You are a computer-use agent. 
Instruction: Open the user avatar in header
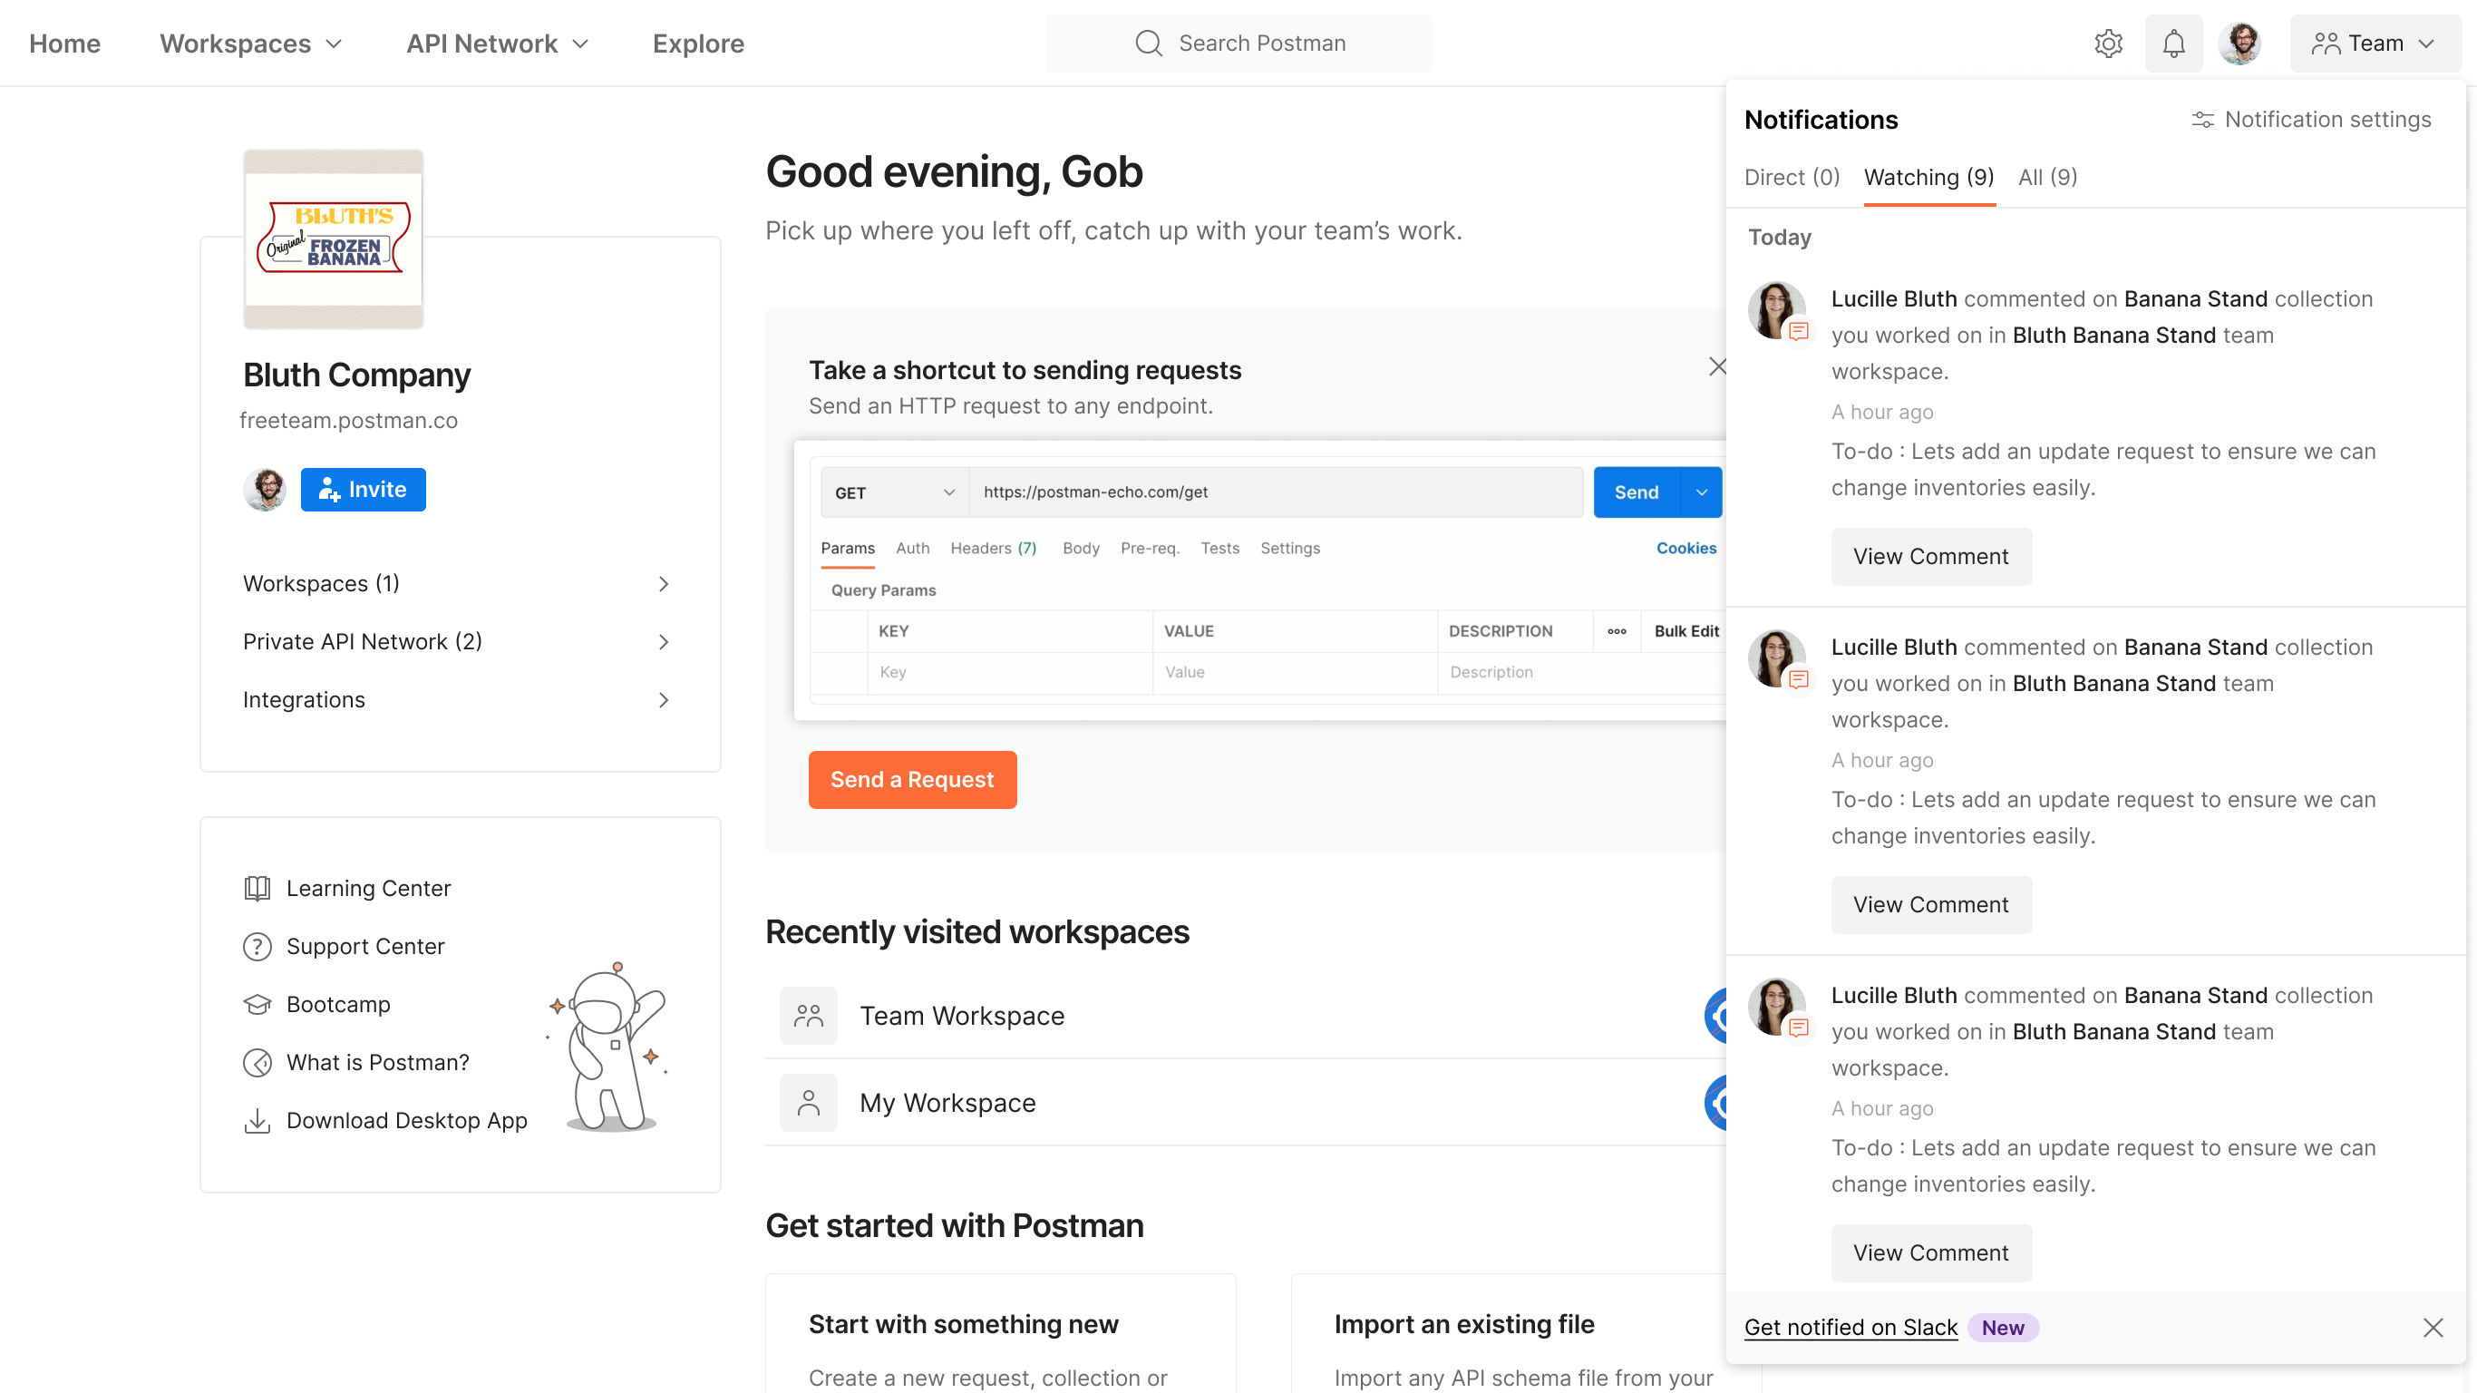click(x=2239, y=44)
